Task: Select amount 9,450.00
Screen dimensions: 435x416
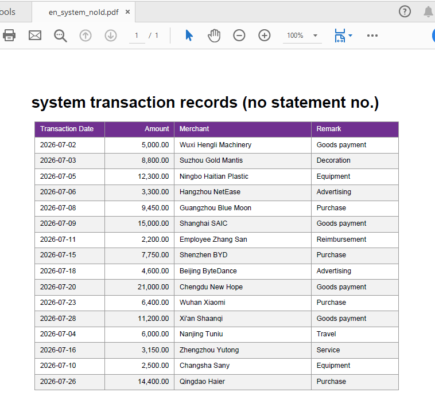Action: (155, 208)
